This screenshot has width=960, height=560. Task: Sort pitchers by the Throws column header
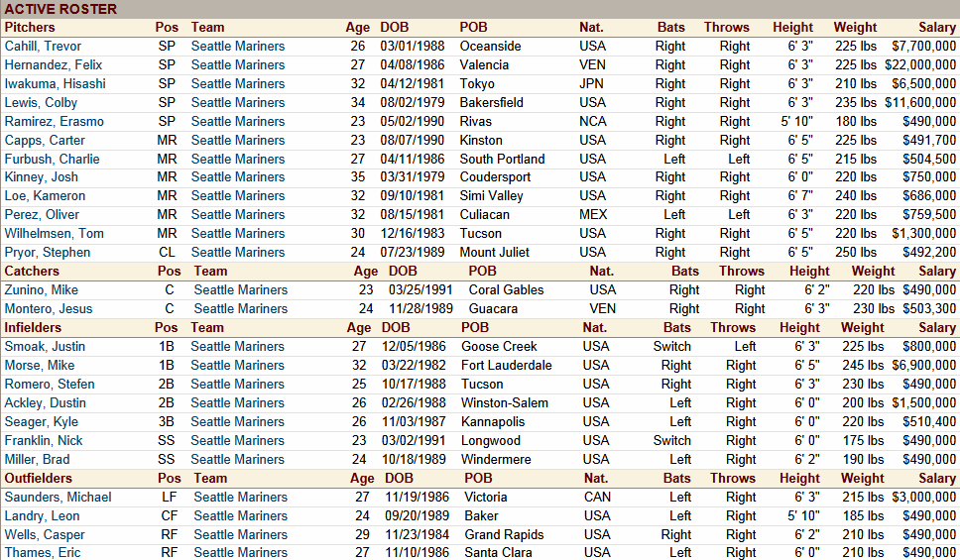726,28
